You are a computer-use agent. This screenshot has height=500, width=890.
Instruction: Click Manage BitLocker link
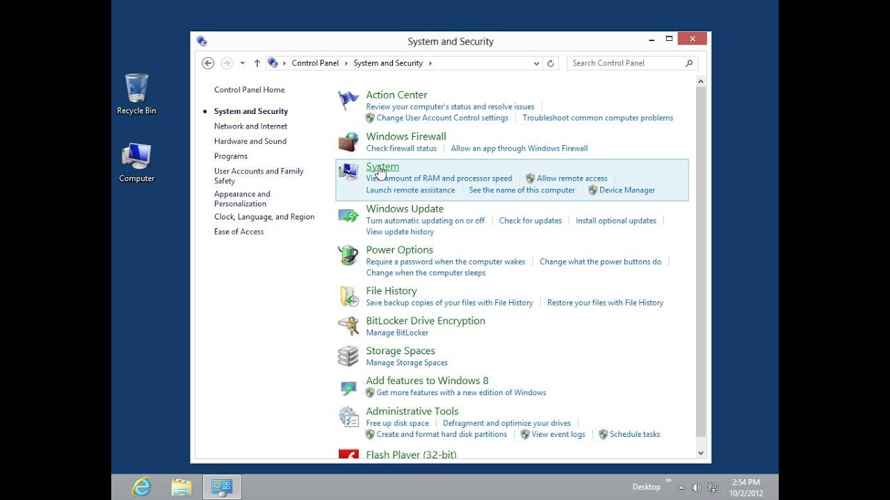397,333
